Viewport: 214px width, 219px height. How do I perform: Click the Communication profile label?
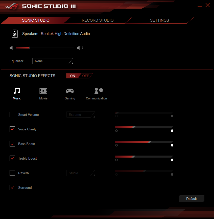(x=97, y=98)
